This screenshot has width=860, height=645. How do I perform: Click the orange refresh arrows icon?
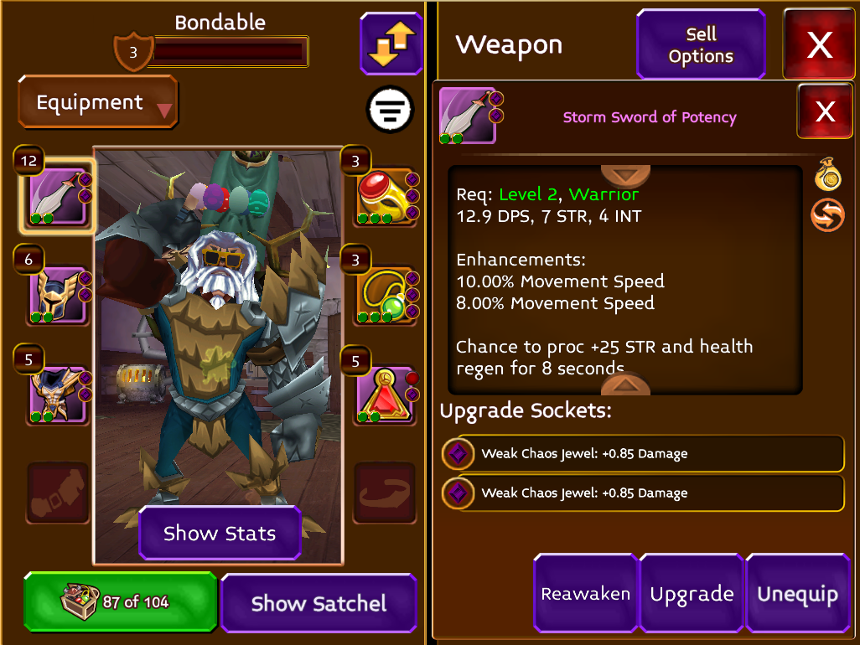point(827,214)
